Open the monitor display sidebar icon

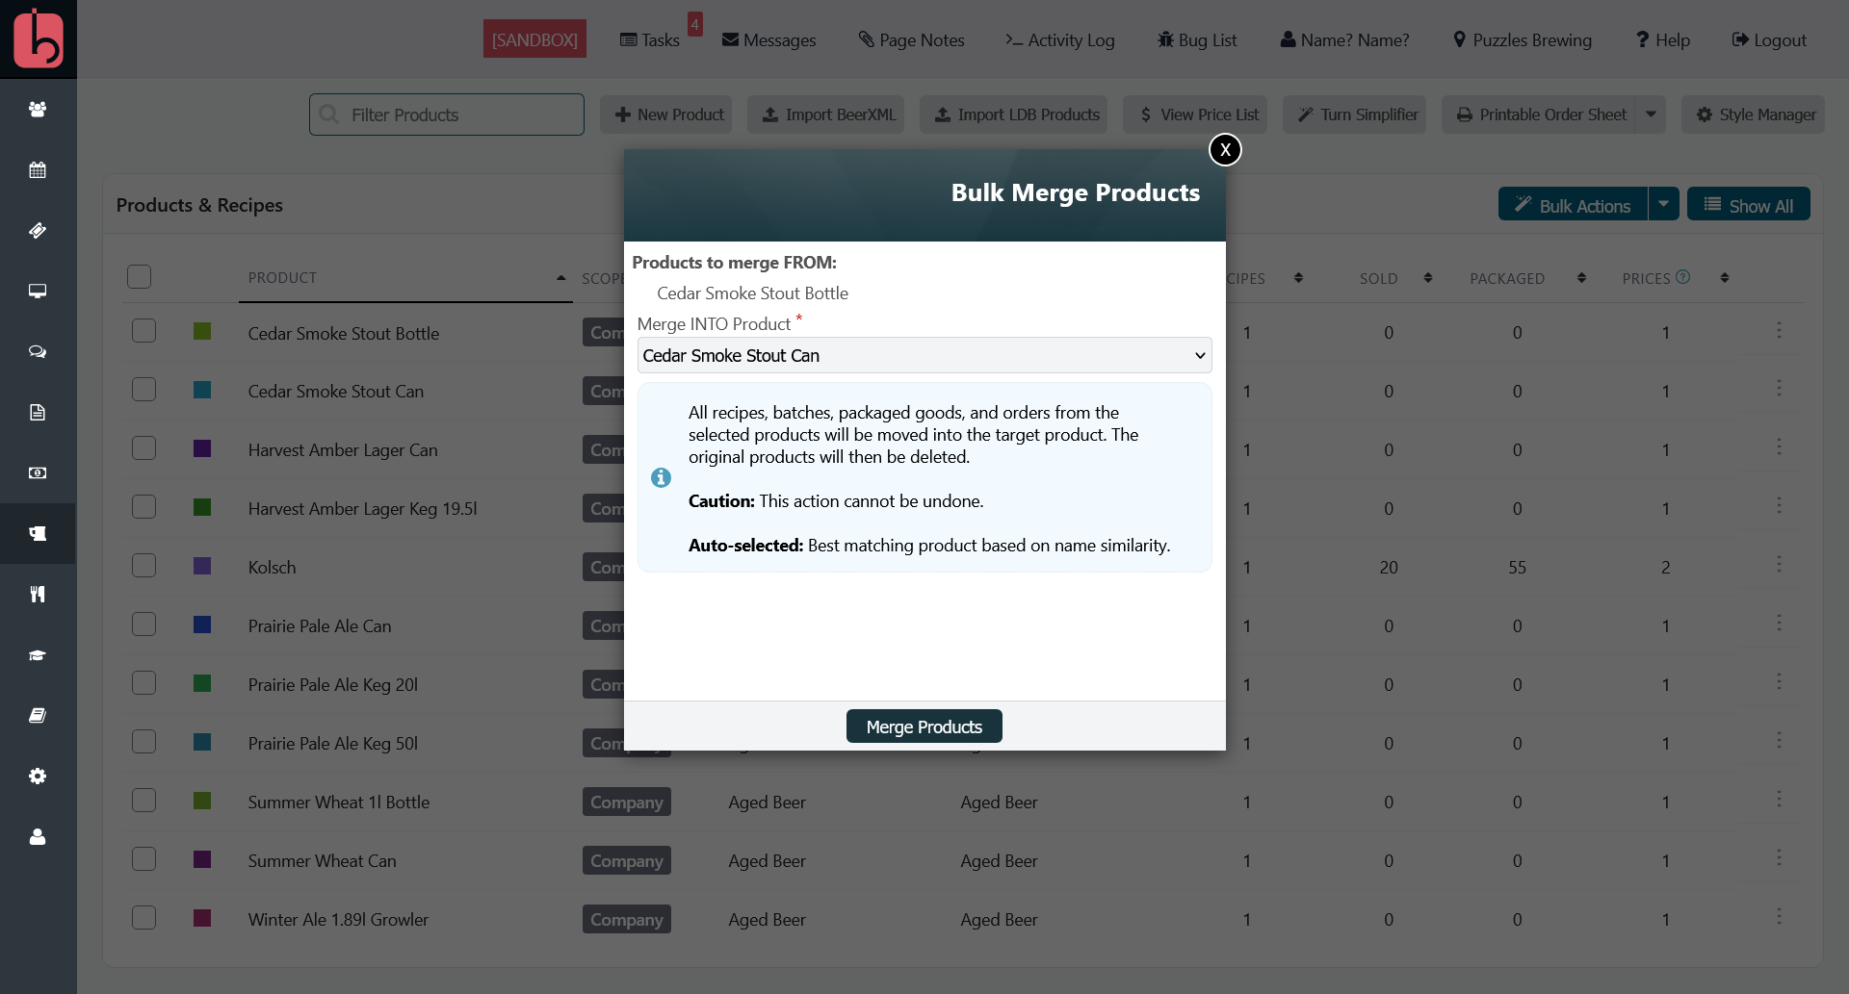[x=38, y=291]
